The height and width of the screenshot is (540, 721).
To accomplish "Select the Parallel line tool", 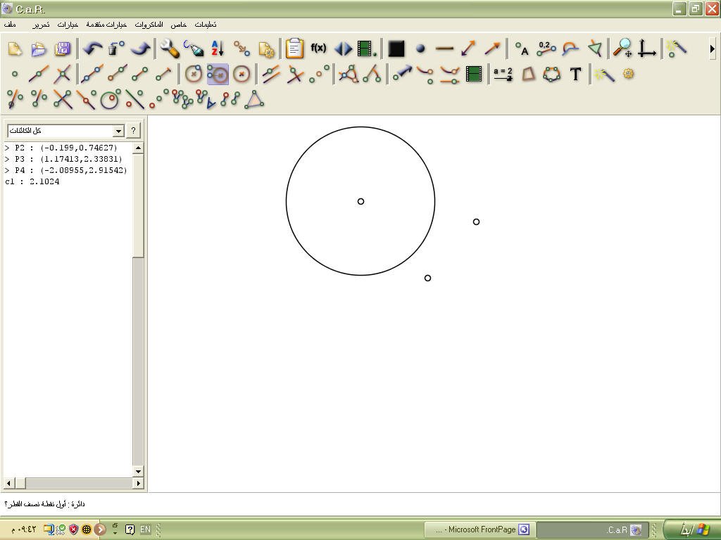I will pos(271,74).
